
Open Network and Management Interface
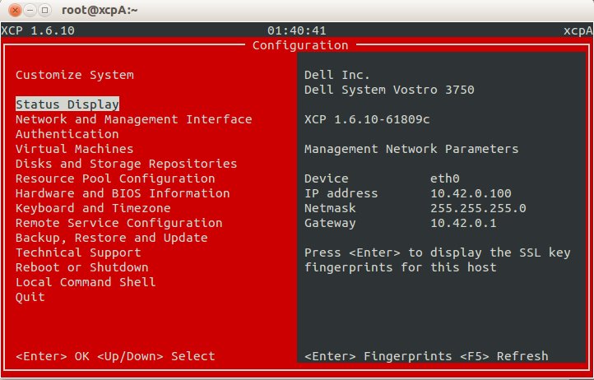[134, 119]
